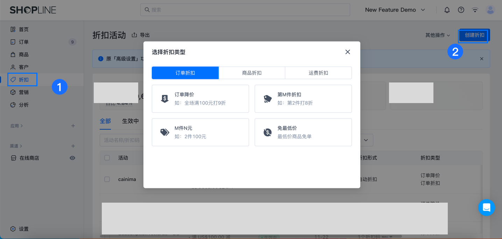Screen dimensions: 502x239
Task: Click the M件N元 tags icon
Action: 165,132
